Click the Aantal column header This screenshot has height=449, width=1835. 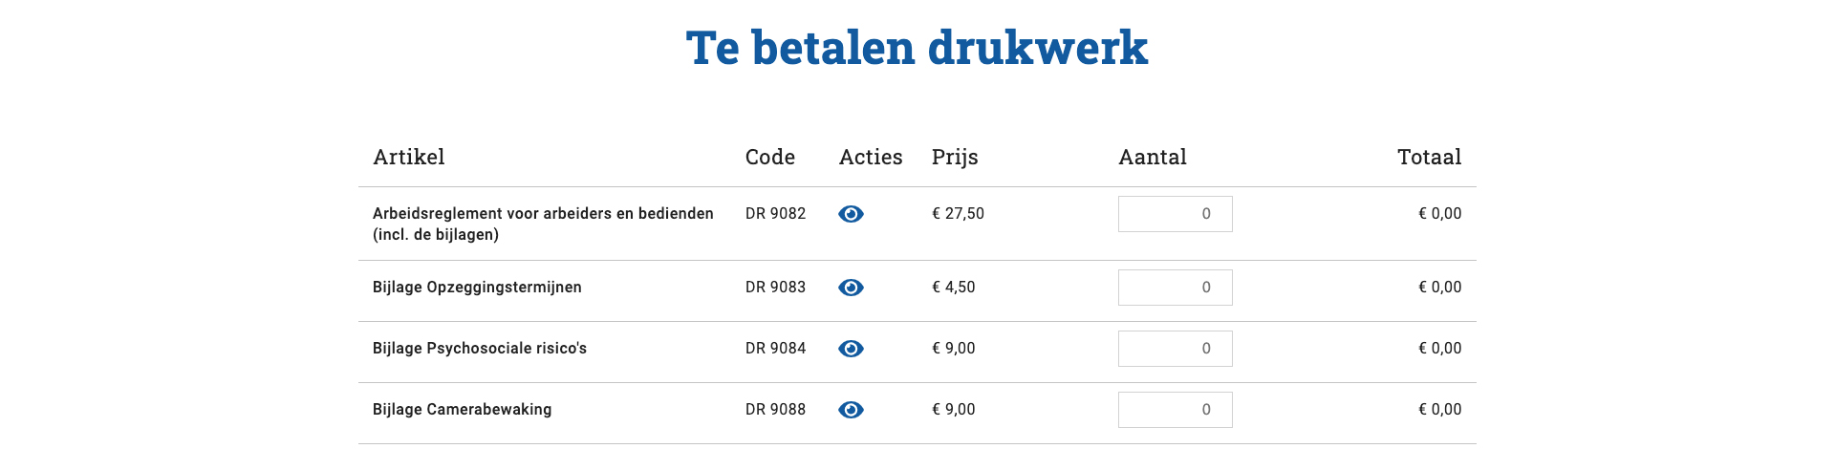1153,157
